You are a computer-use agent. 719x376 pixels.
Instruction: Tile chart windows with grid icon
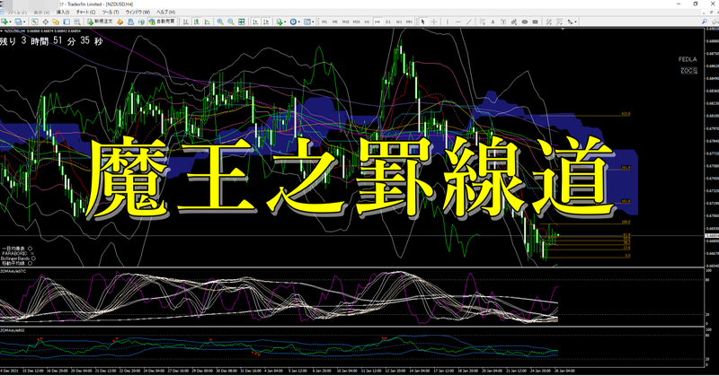tap(242, 22)
